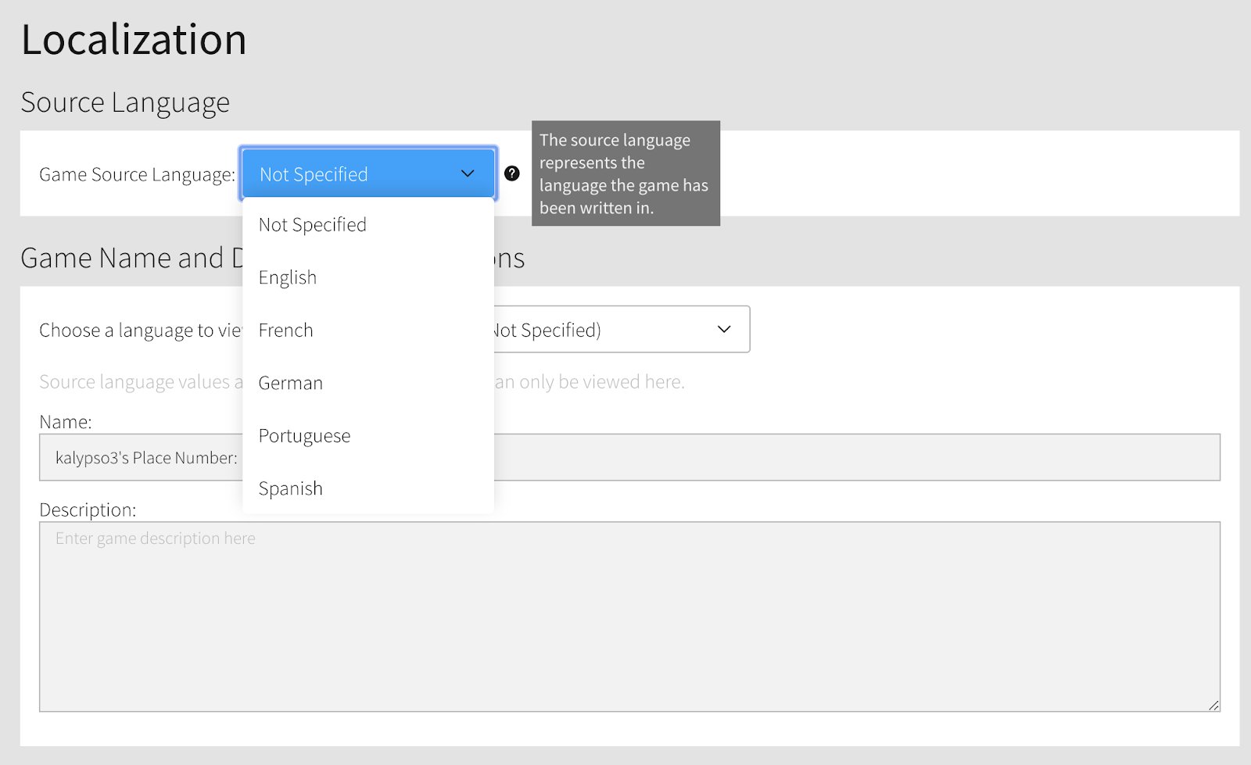Screen dimensions: 1251x765
Task: Click the description textarea resize handle
Action: tap(1213, 705)
